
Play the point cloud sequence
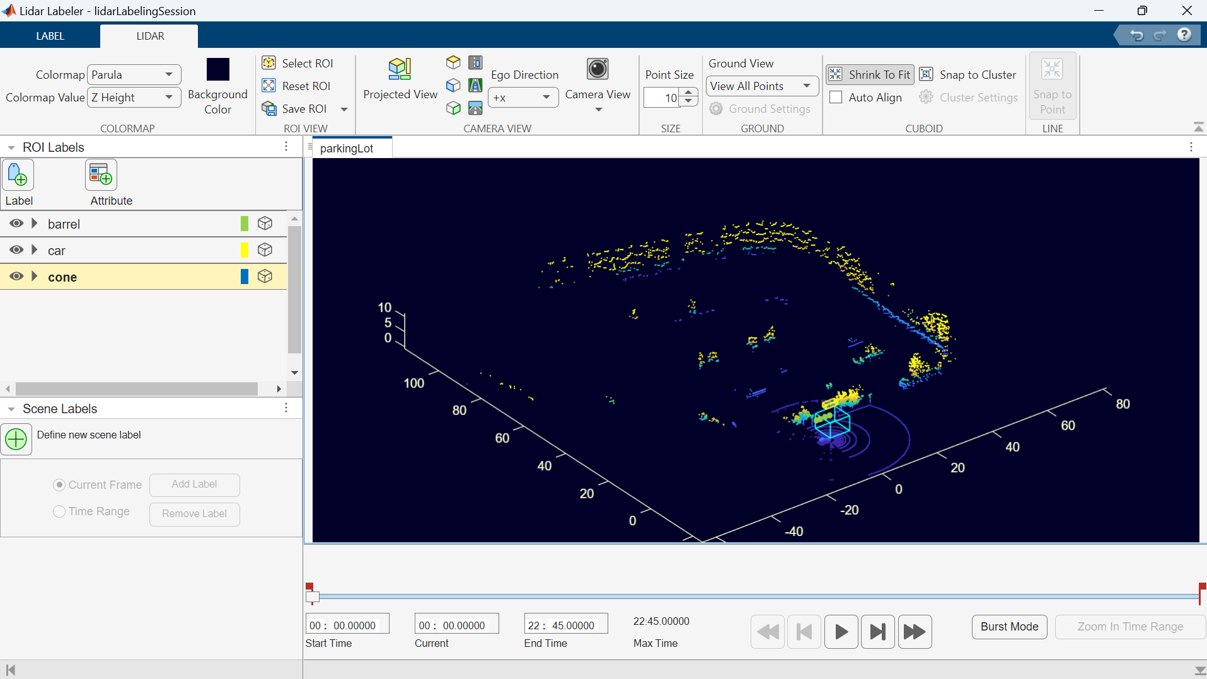pyautogui.click(x=841, y=631)
